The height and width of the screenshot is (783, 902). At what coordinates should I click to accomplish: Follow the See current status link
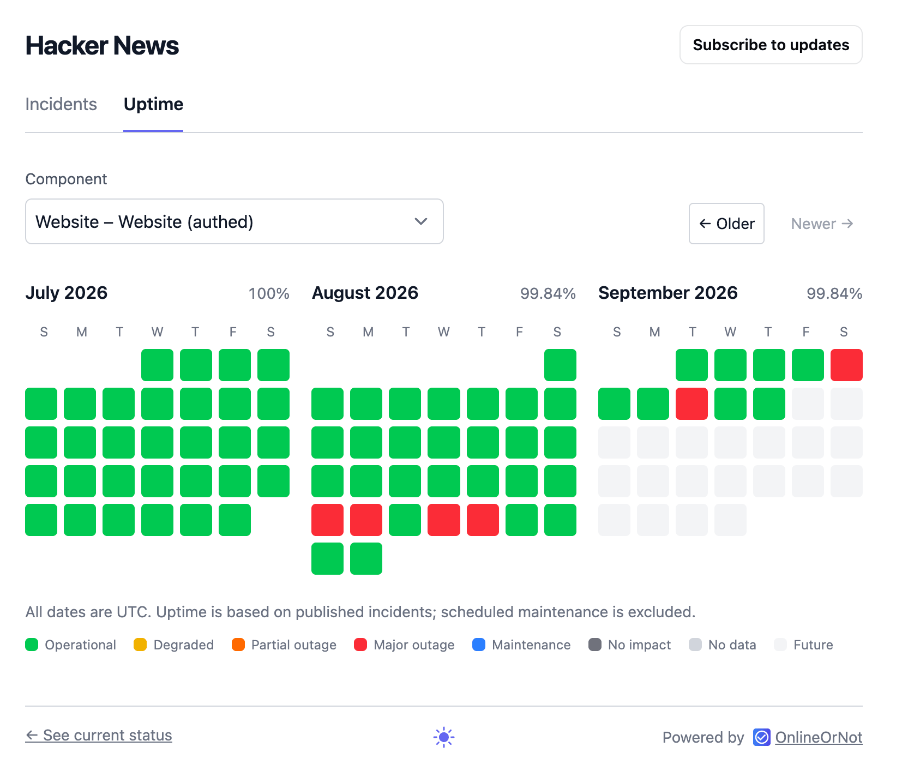click(x=99, y=736)
